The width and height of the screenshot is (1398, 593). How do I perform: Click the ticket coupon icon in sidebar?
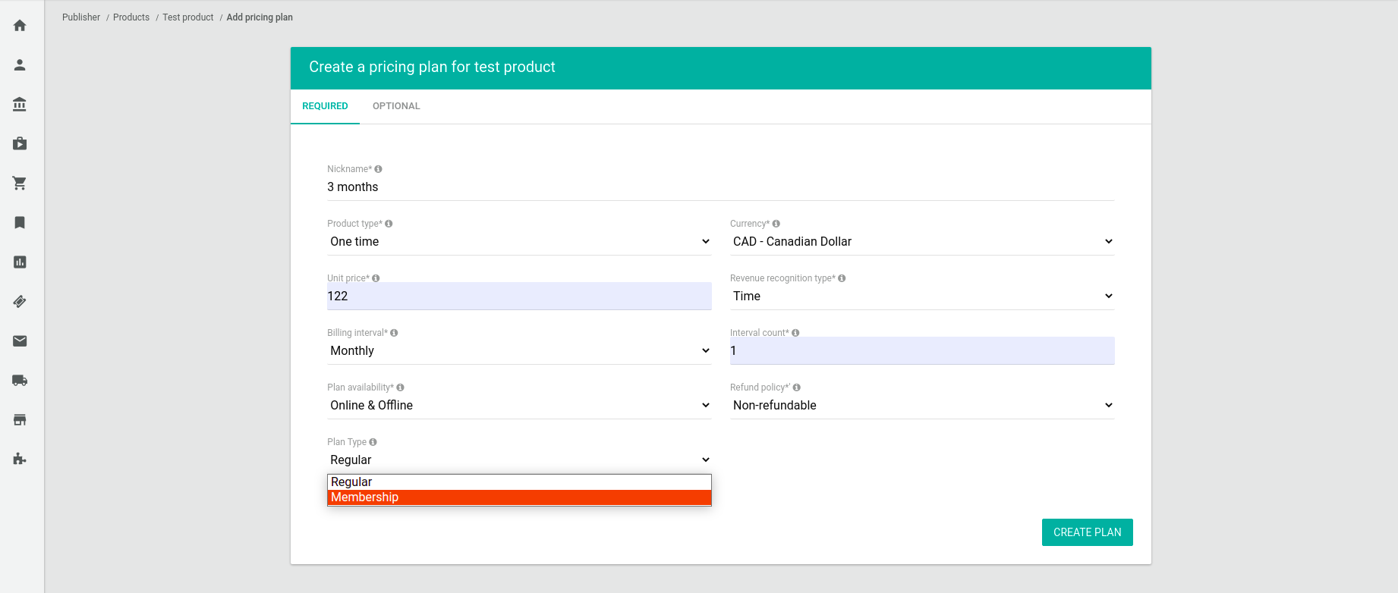[x=20, y=302]
